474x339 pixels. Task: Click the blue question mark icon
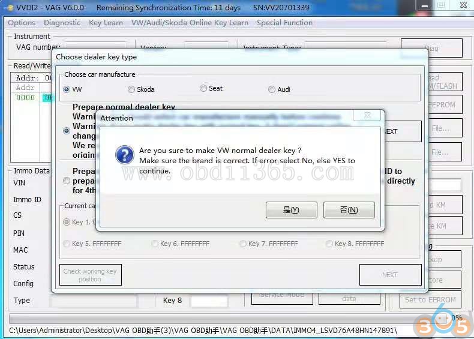click(125, 155)
